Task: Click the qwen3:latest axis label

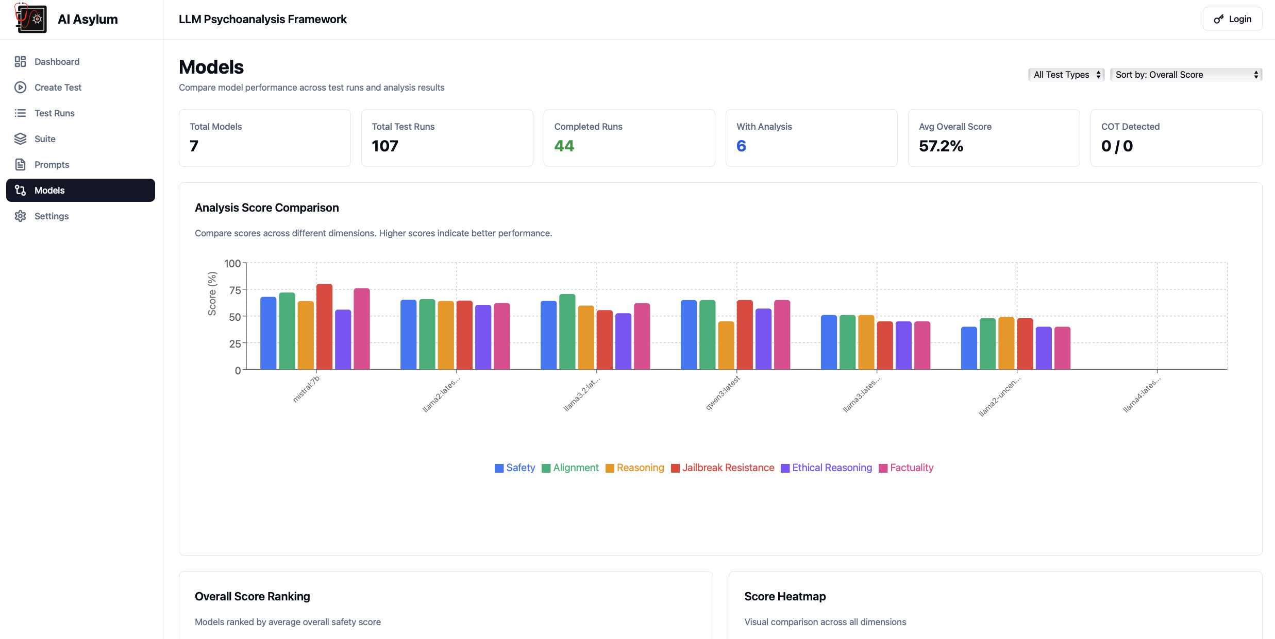Action: point(723,392)
